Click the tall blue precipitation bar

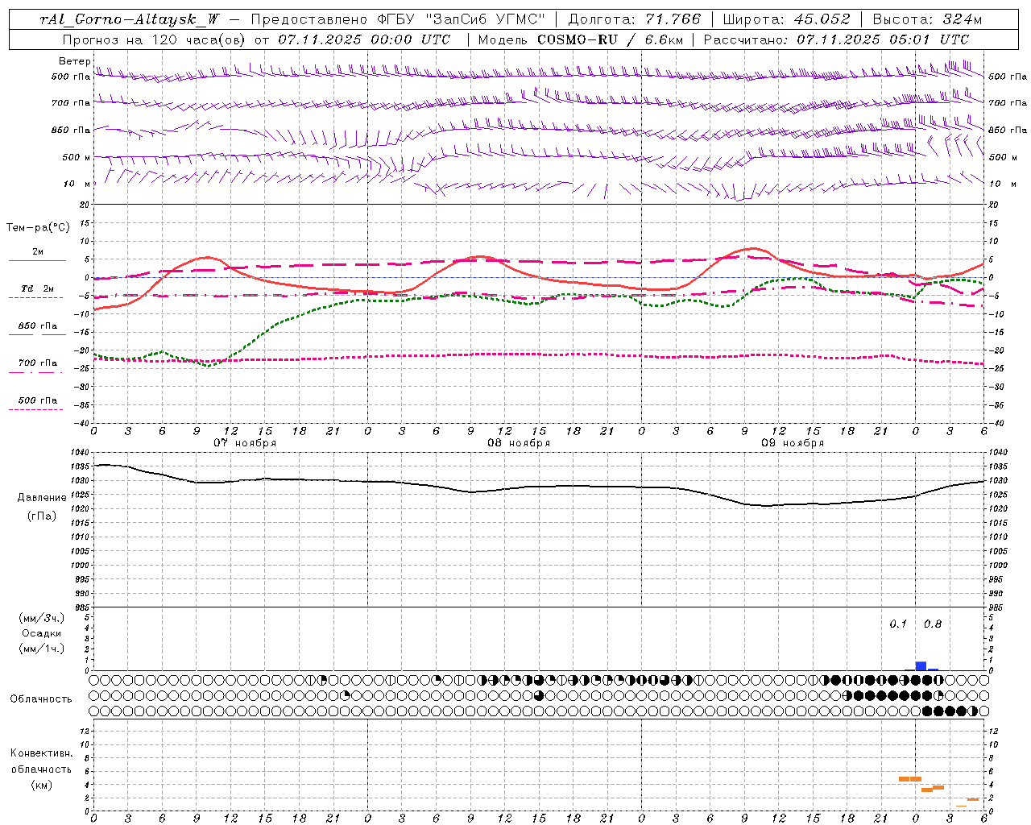click(921, 665)
